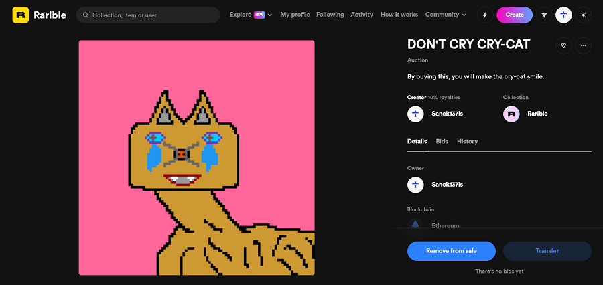Open the user avatar in the header
Screen dimensions: 603x285
563,15
